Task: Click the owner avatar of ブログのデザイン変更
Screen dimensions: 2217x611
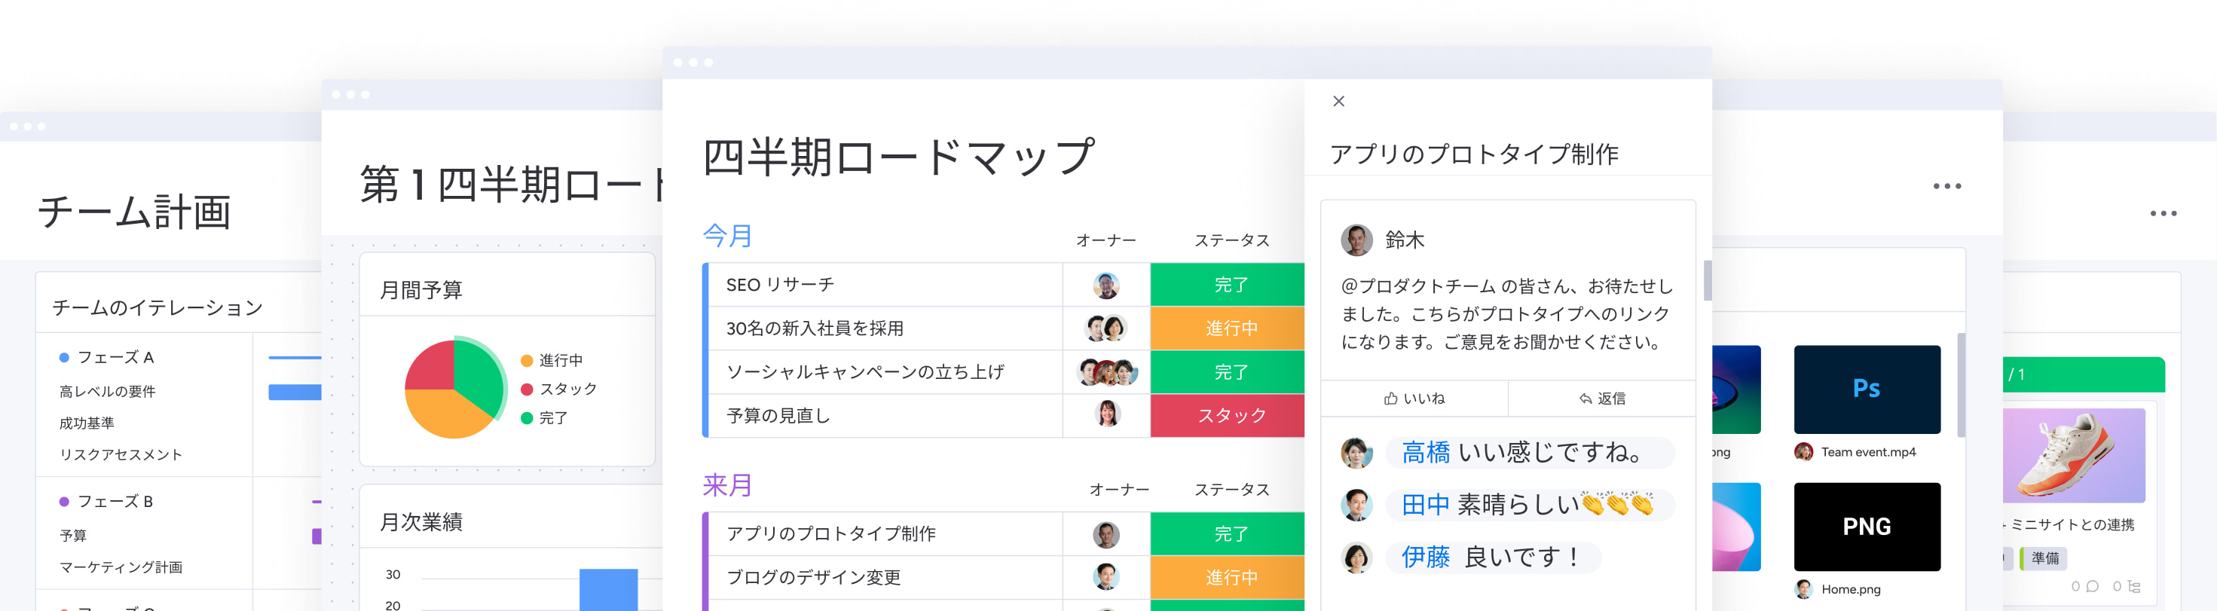Action: click(1106, 576)
